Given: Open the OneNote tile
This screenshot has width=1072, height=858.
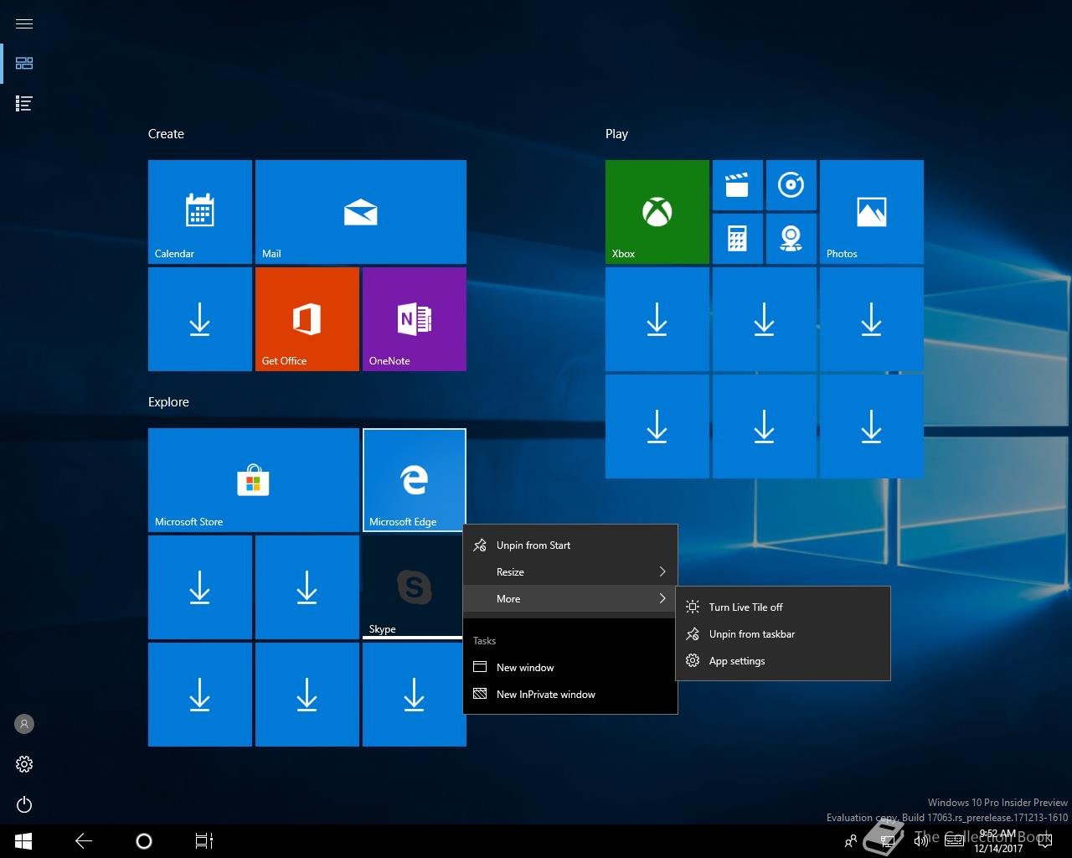Looking at the screenshot, I should [415, 319].
